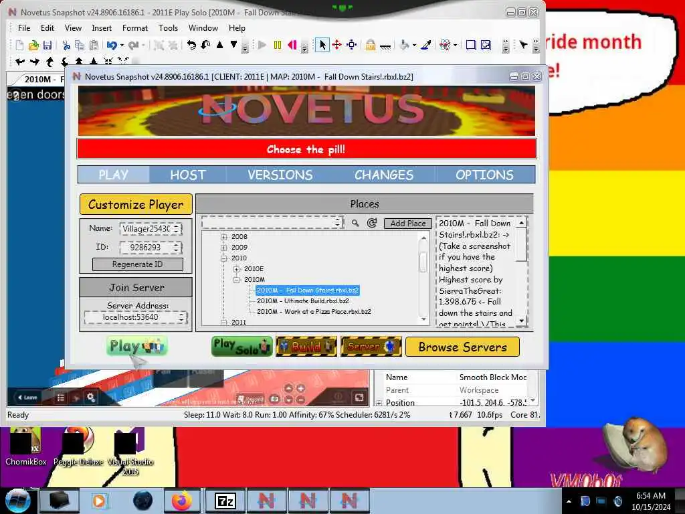Switch to the CHANGES tab
The width and height of the screenshot is (685, 514).
tap(384, 175)
